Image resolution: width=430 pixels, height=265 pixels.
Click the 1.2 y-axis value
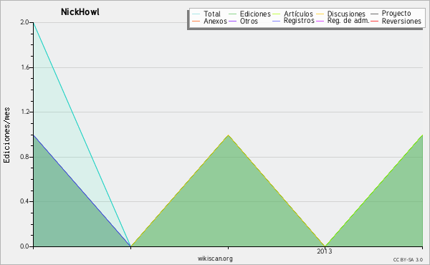tap(24, 112)
